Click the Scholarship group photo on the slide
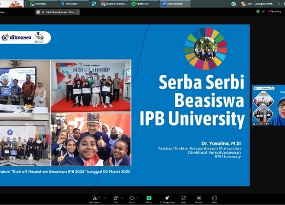The image size is (285, 205). point(91,86)
